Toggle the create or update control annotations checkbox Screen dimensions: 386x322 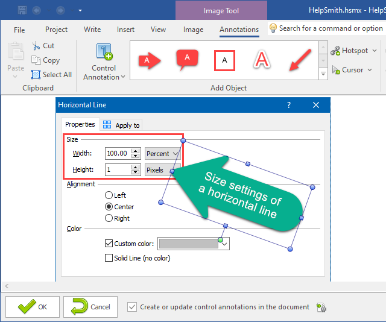point(132,307)
